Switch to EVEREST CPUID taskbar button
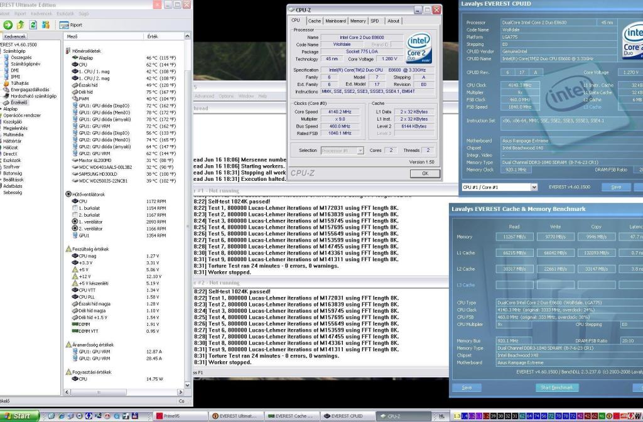Screen dimensions: 643x422 [347, 416]
